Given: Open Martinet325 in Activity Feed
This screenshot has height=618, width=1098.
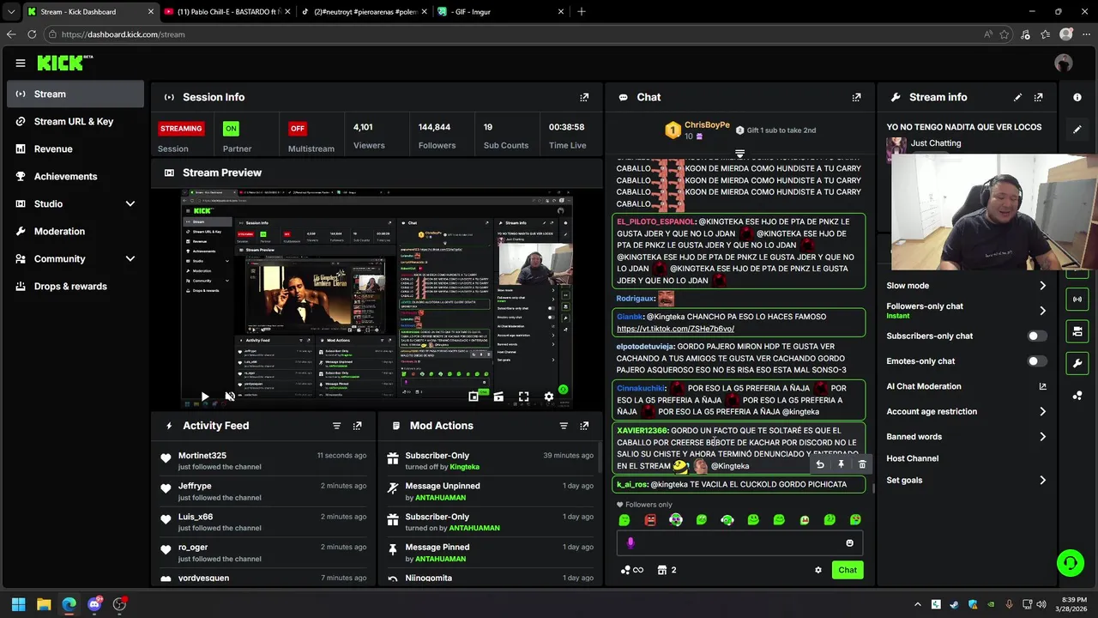Looking at the screenshot, I should tap(202, 456).
